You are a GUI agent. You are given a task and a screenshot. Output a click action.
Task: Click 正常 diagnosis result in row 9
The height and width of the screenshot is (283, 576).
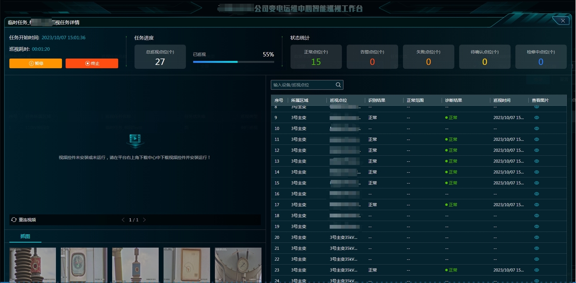pos(451,118)
